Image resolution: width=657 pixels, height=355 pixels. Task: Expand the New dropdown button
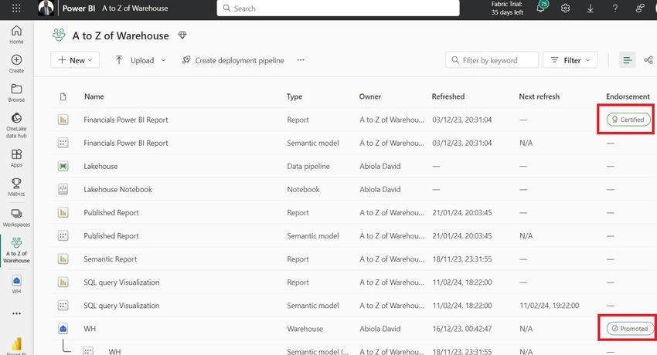point(75,60)
